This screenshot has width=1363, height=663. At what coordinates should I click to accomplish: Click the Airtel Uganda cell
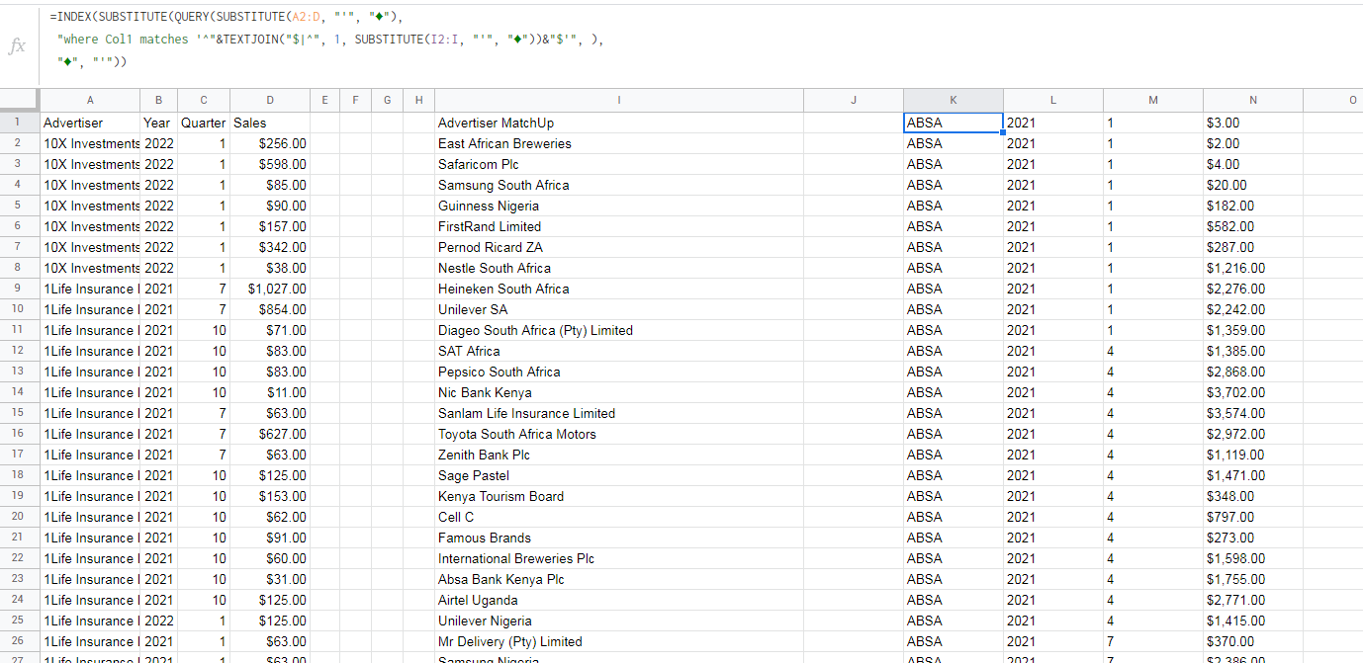pyautogui.click(x=619, y=600)
